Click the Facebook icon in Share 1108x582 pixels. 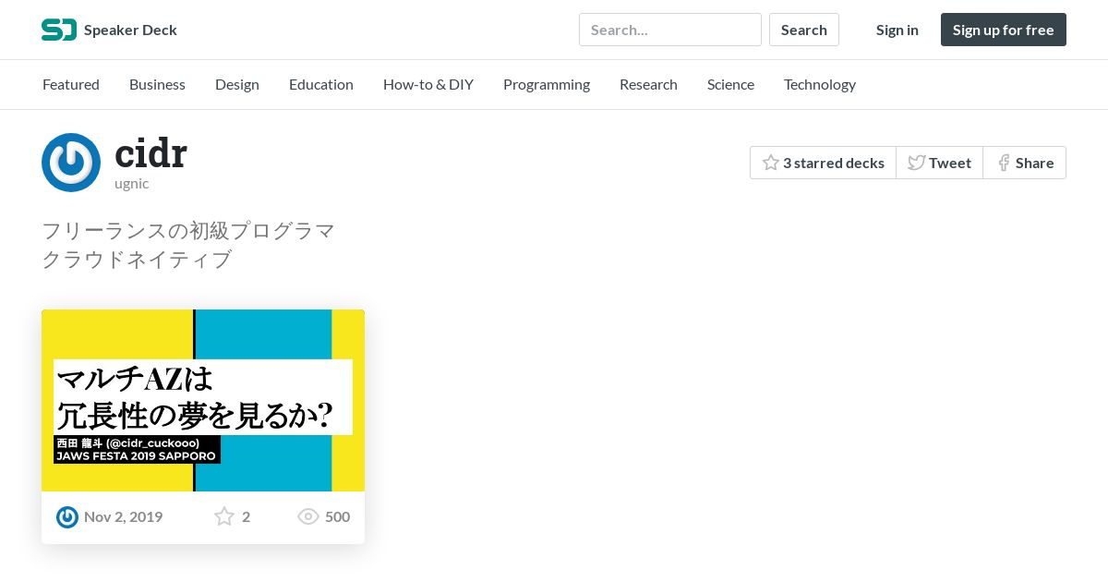(1004, 163)
